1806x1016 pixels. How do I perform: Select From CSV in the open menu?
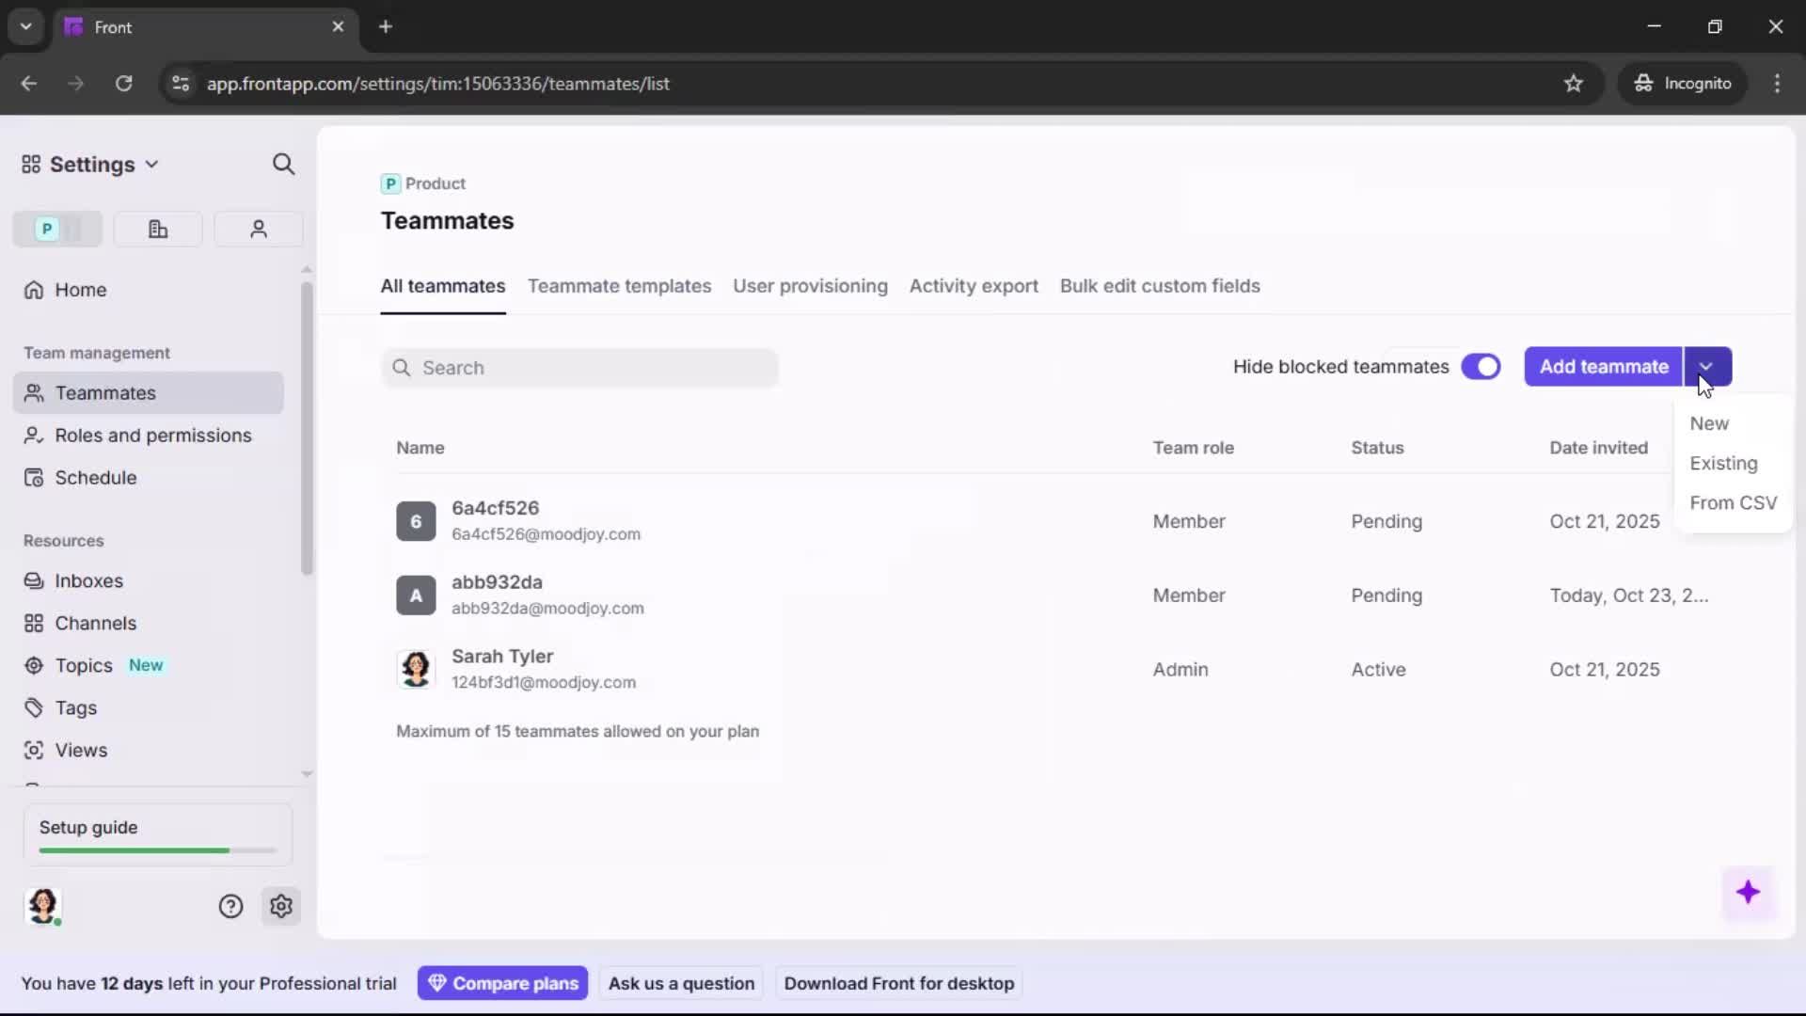tap(1733, 502)
